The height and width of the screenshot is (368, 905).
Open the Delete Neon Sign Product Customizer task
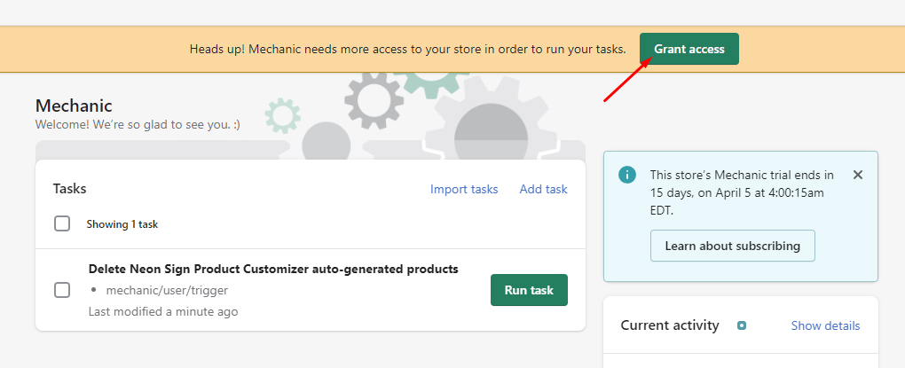tap(273, 269)
